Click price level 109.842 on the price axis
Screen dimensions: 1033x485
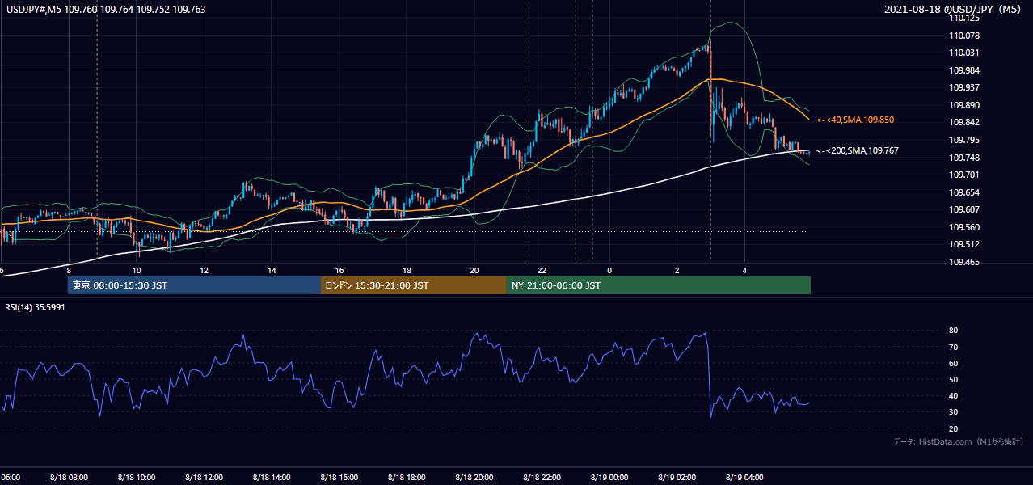pyautogui.click(x=965, y=123)
